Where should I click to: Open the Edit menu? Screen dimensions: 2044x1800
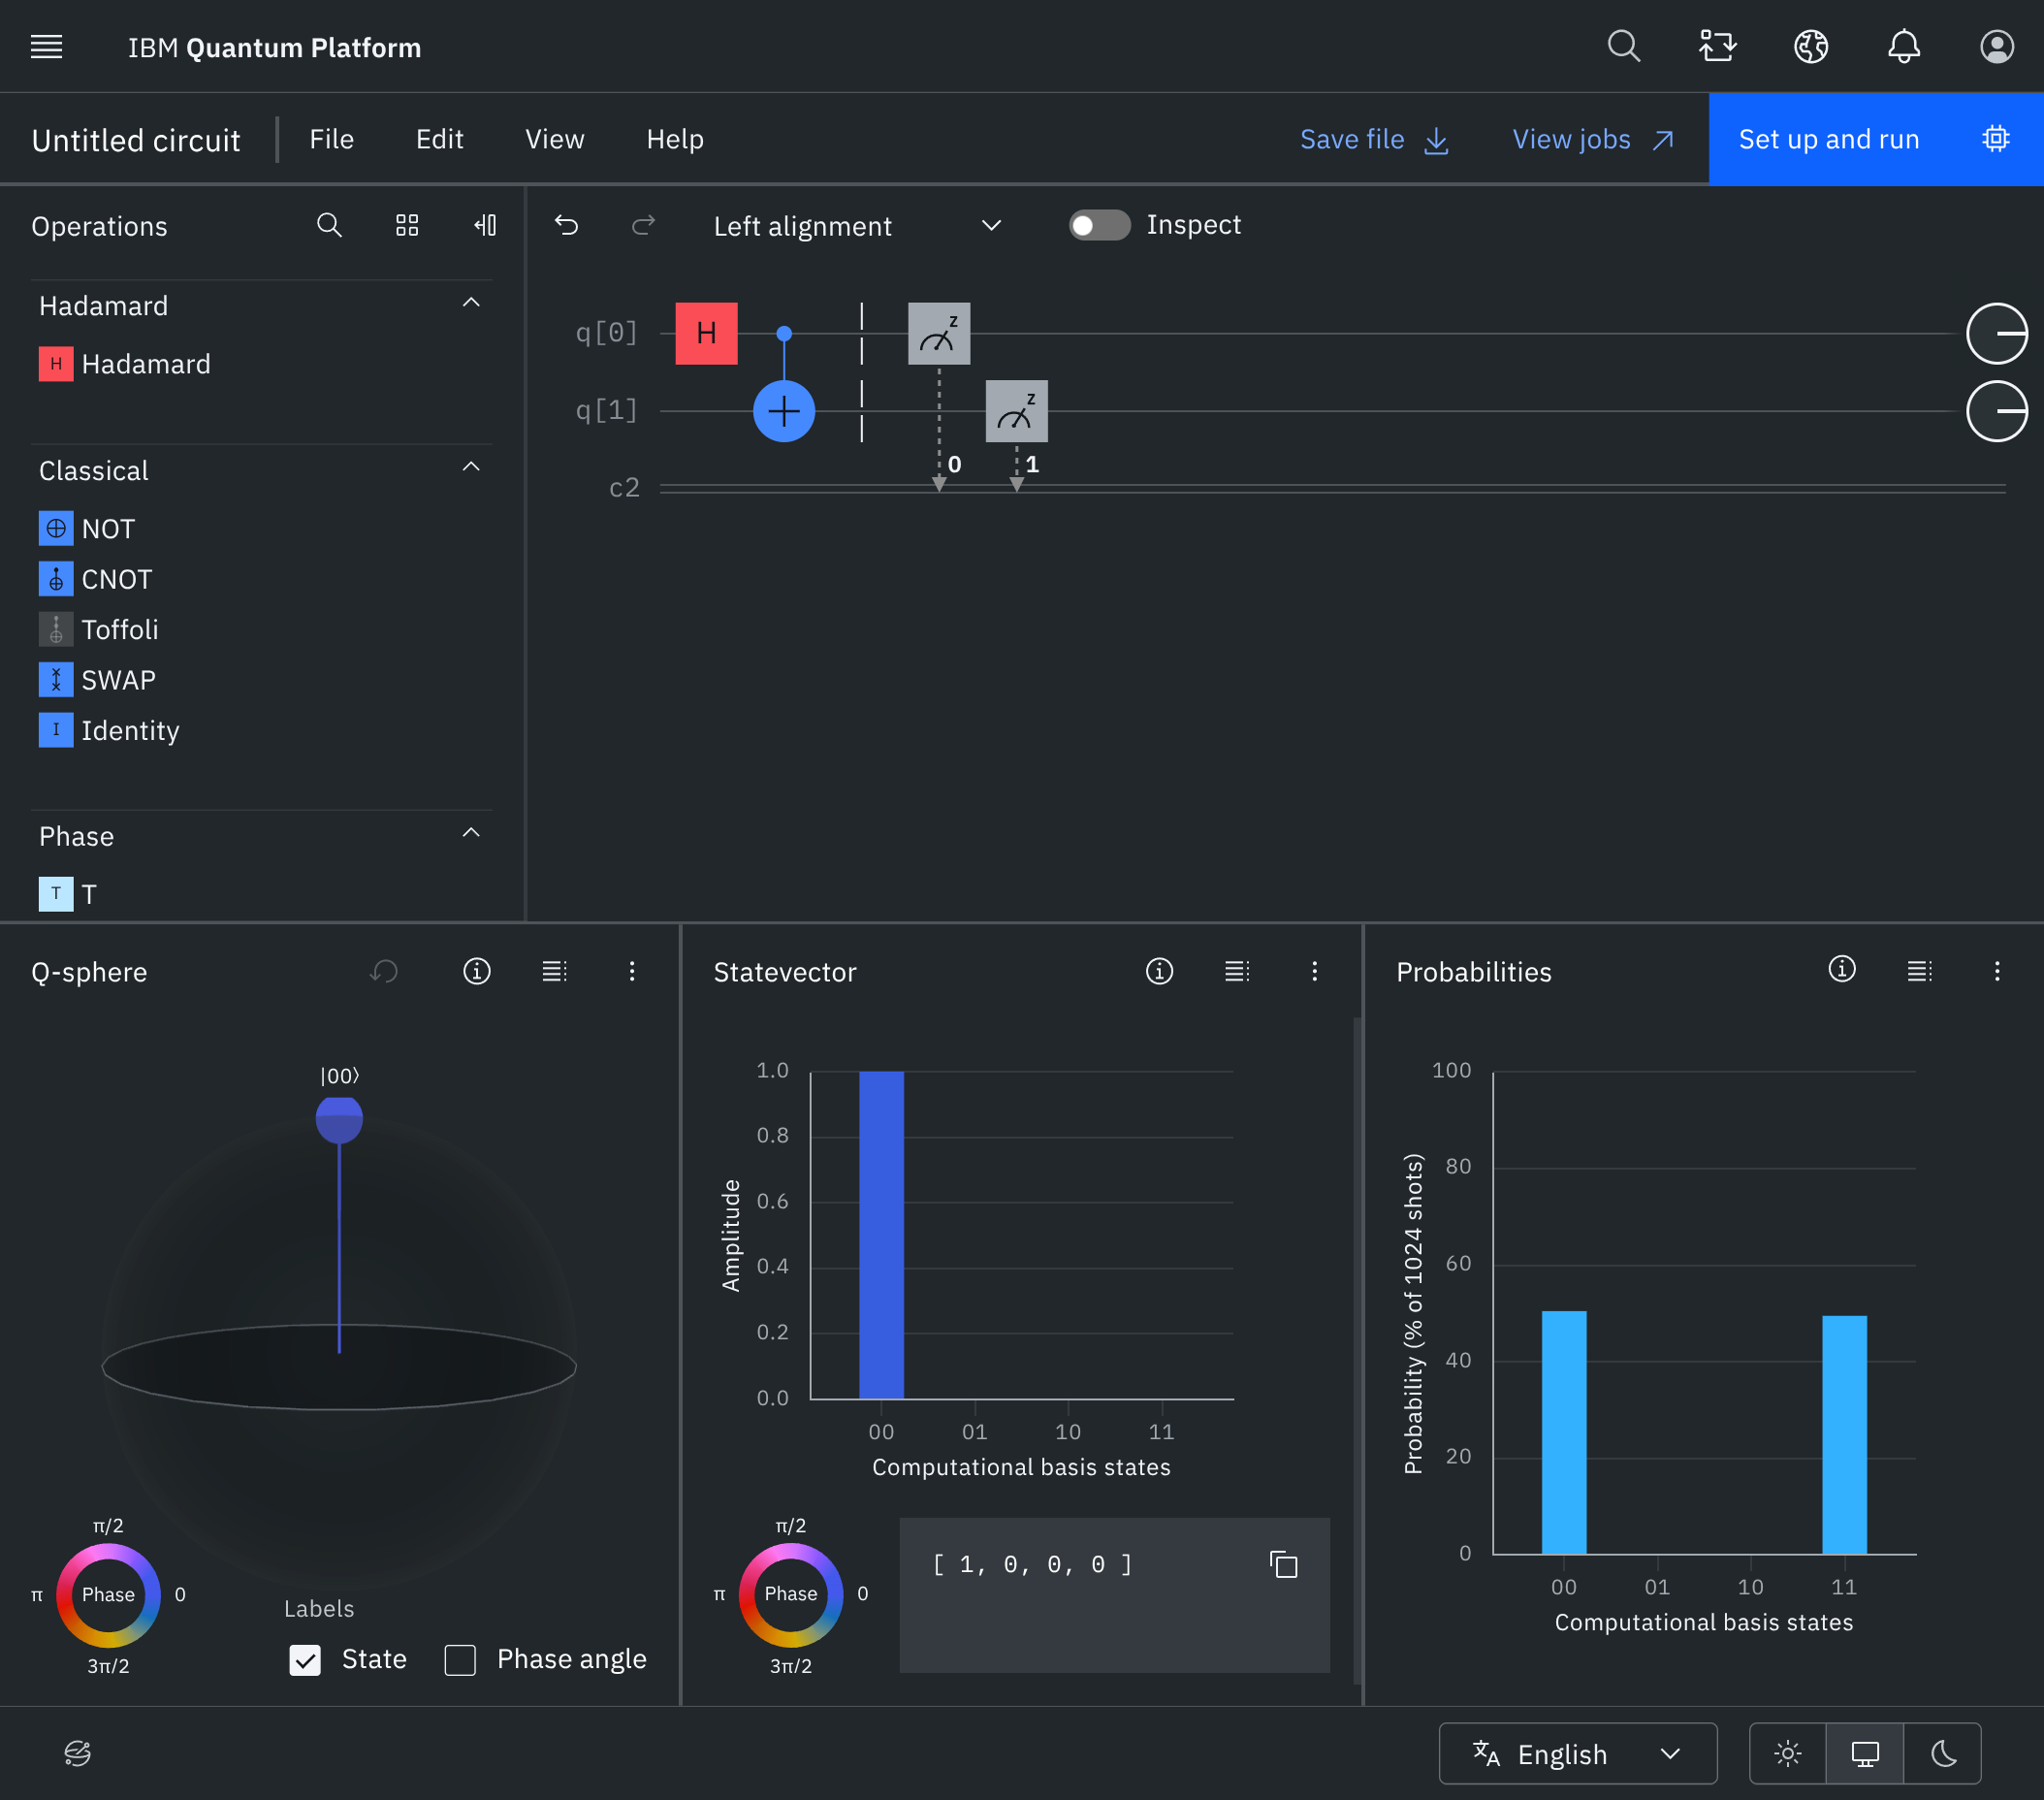point(439,139)
